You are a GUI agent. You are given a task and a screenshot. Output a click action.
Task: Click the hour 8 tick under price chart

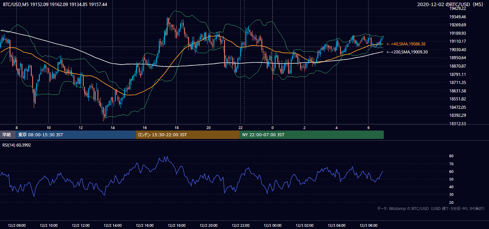pyautogui.click(x=16, y=127)
